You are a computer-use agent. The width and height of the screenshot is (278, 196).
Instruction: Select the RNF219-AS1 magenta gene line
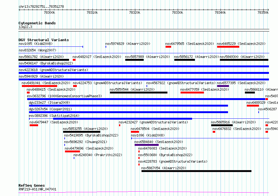(144, 192)
